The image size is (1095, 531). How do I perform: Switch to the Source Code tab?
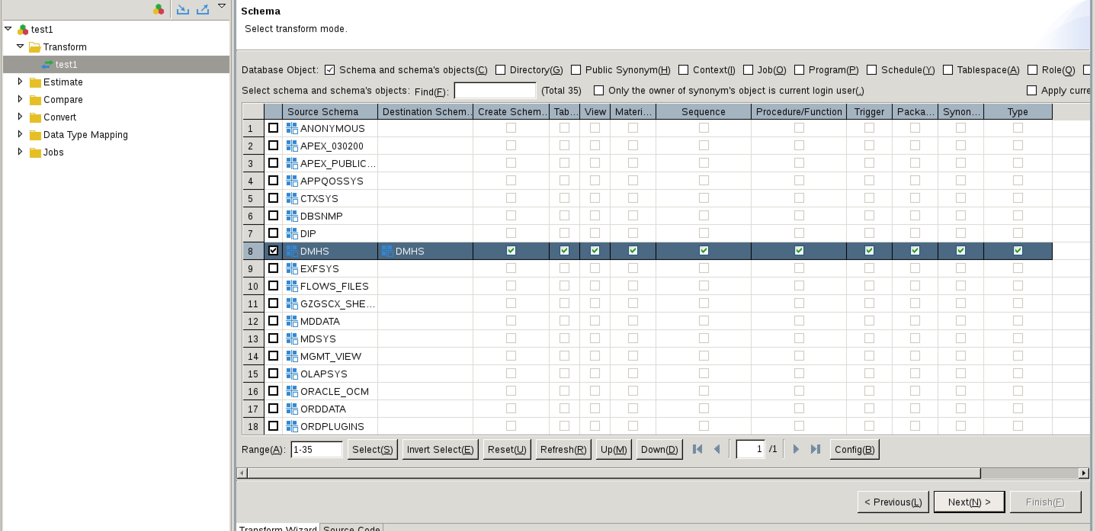(x=351, y=528)
